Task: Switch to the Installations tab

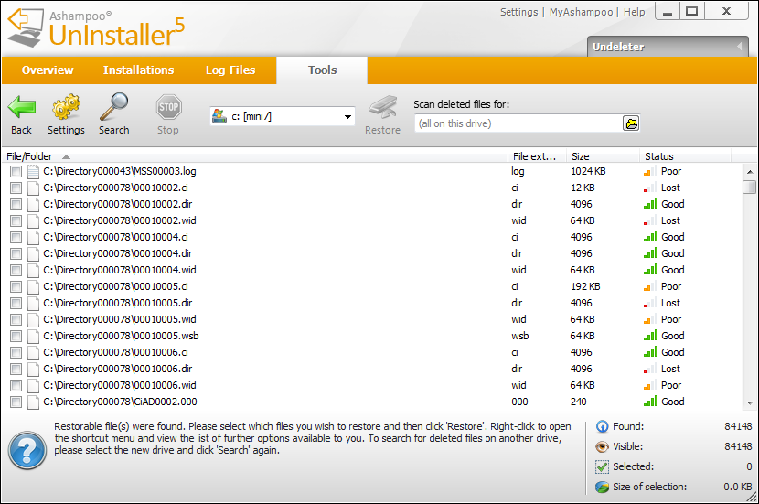Action: (x=138, y=70)
